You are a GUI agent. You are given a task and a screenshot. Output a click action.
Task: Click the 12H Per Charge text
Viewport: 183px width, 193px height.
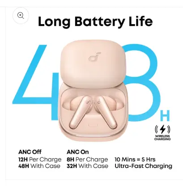coord(40,159)
